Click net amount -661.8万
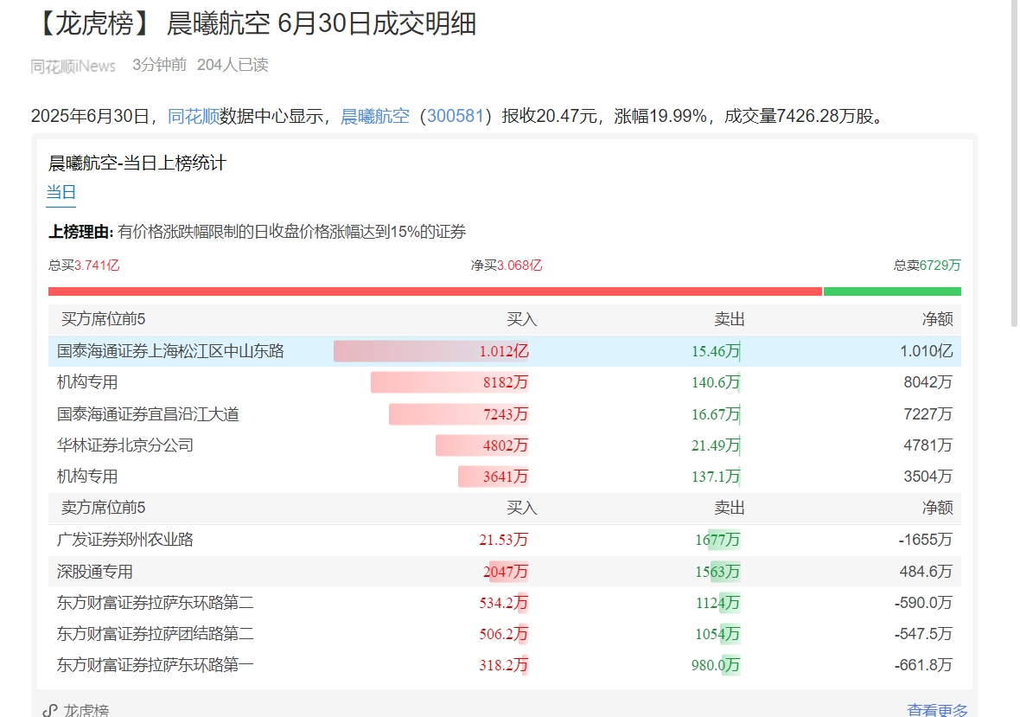 coord(924,666)
